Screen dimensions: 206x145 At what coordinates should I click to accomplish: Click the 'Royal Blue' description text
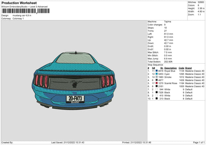pos(170,71)
